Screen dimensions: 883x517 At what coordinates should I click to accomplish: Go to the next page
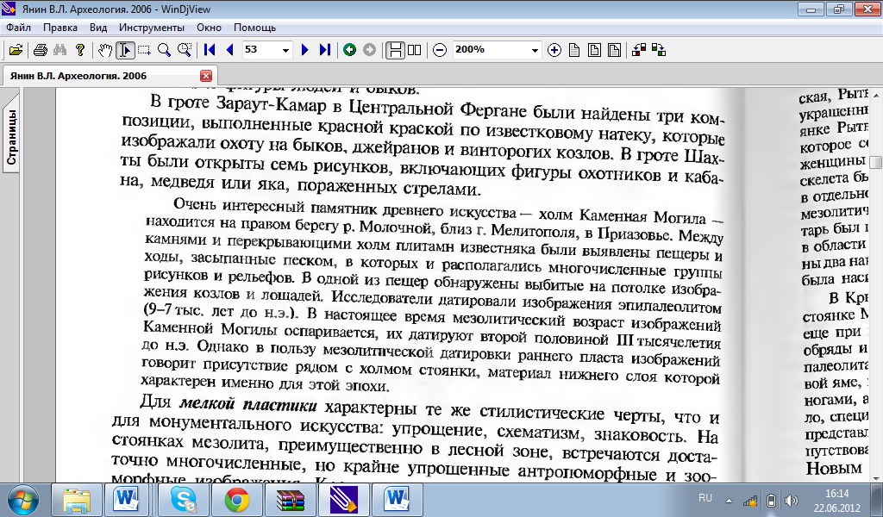[x=304, y=50]
